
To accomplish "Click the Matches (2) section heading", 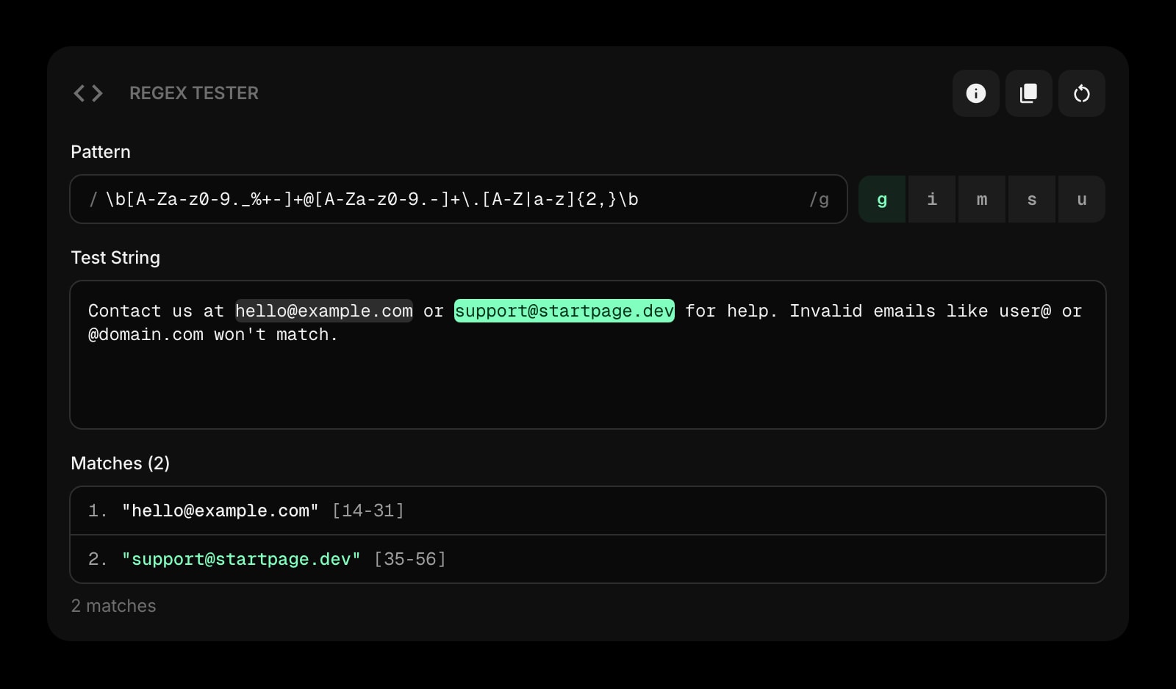I will point(121,463).
